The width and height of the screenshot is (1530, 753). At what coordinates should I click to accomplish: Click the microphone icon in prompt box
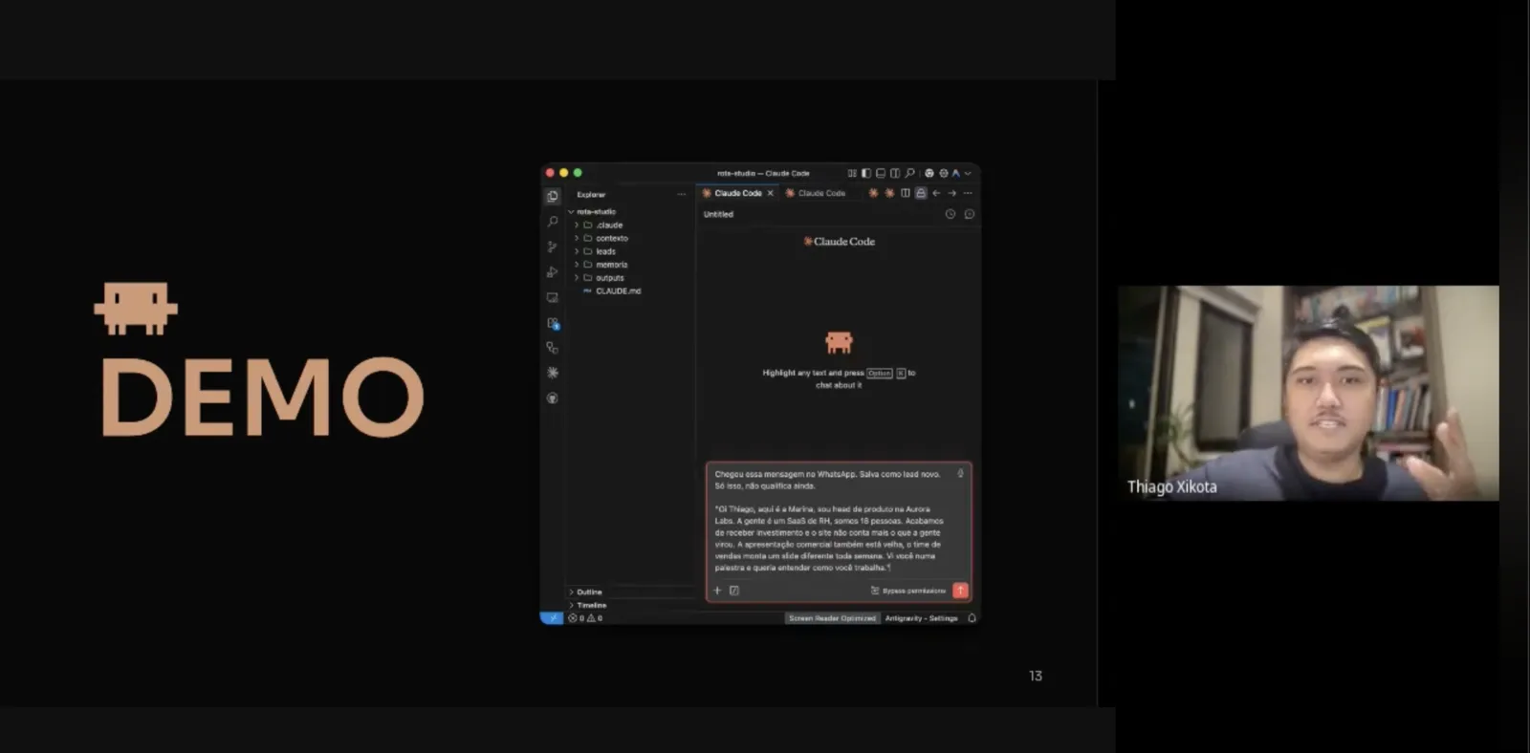pyautogui.click(x=961, y=473)
